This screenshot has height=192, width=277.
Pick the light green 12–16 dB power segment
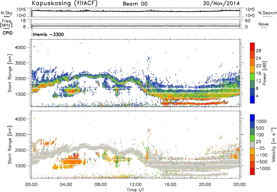(x=252, y=77)
